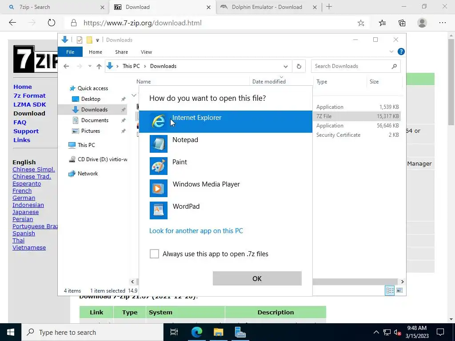Open browser Collections icon
Image resolution: width=455 pixels, height=341 pixels.
(402, 23)
